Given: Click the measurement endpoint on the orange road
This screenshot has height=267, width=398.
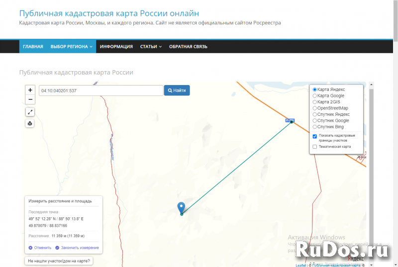Looking at the screenshot, I should click(292, 122).
